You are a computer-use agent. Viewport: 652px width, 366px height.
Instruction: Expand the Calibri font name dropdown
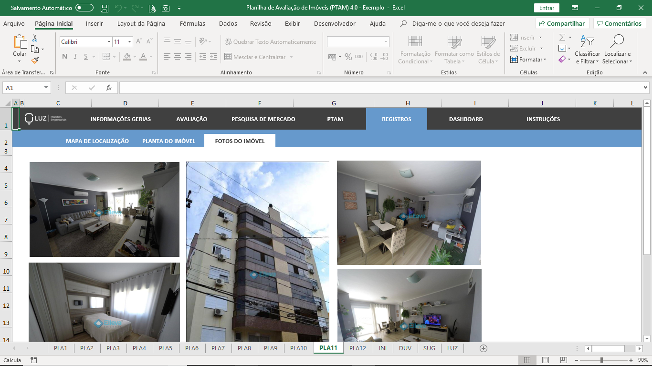tap(109, 42)
